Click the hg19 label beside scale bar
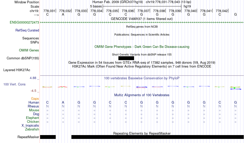244x143 pixels. click(x=187, y=6)
